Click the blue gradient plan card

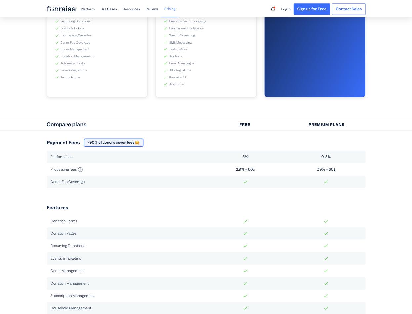[x=315, y=57]
